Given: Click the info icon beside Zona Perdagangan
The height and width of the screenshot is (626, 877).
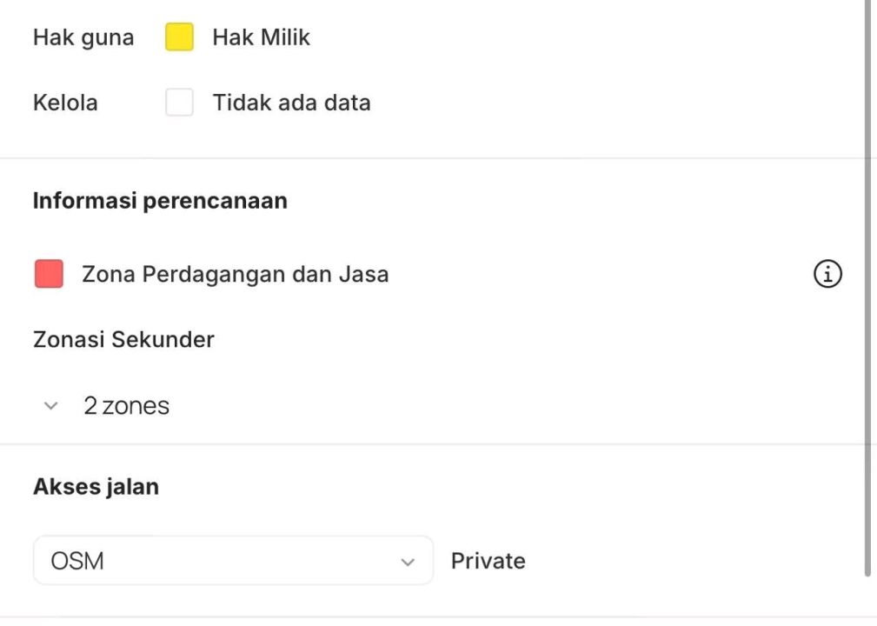Looking at the screenshot, I should click(827, 275).
